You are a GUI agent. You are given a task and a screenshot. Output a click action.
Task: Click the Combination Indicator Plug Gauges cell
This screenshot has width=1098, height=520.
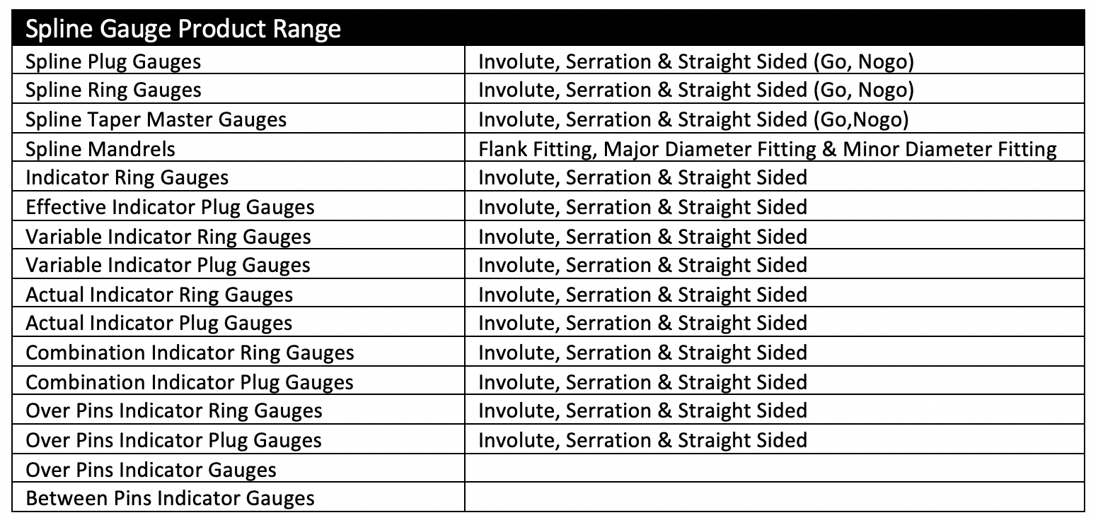238,382
